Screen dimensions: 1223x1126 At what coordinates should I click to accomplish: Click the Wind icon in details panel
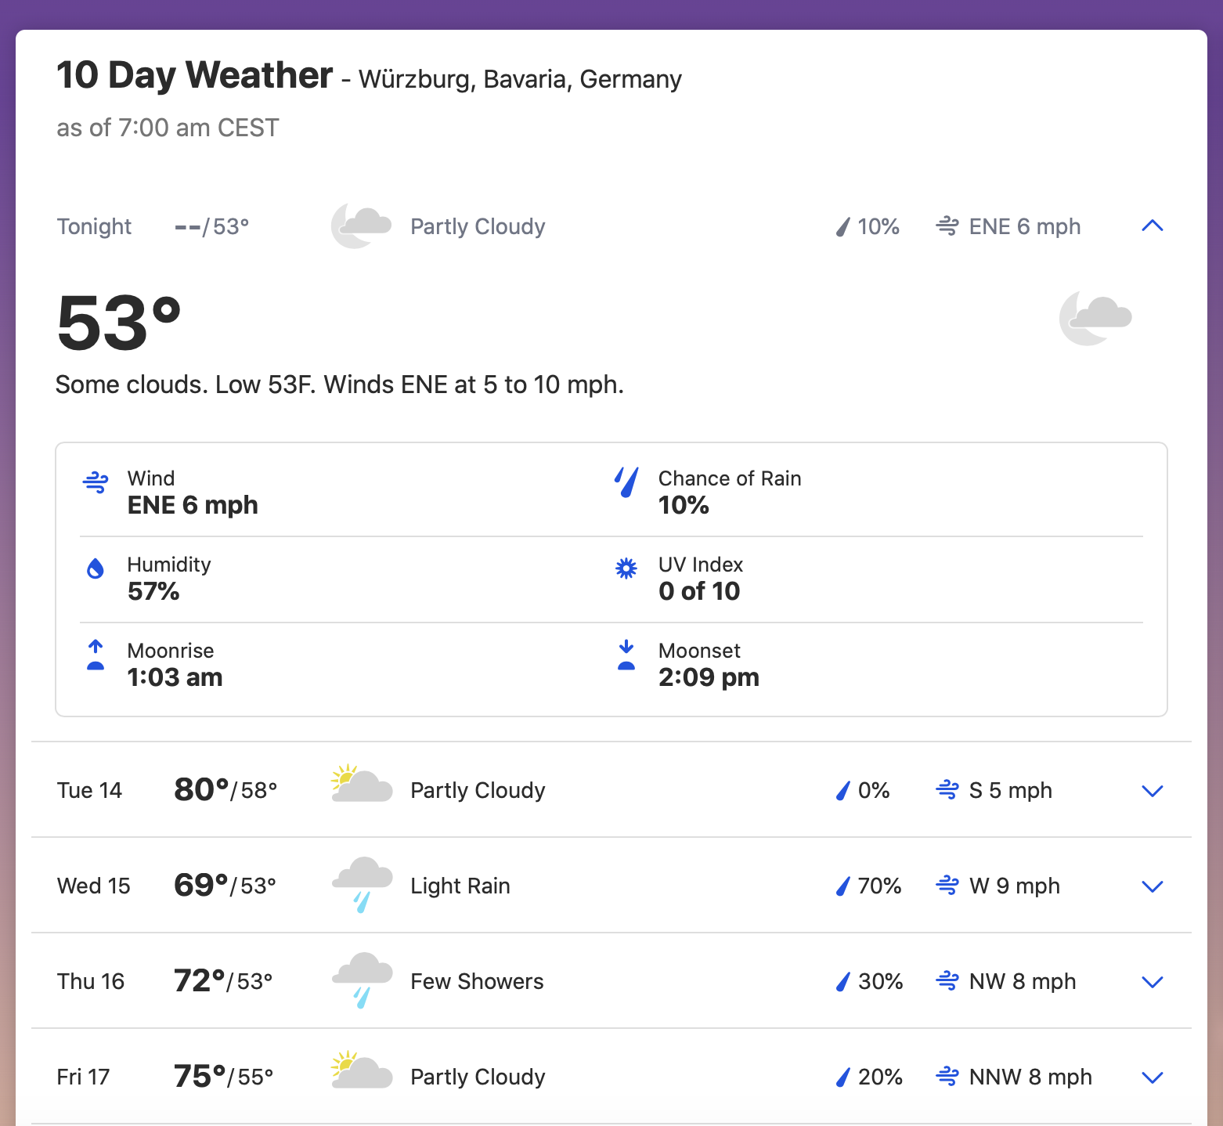click(x=96, y=482)
